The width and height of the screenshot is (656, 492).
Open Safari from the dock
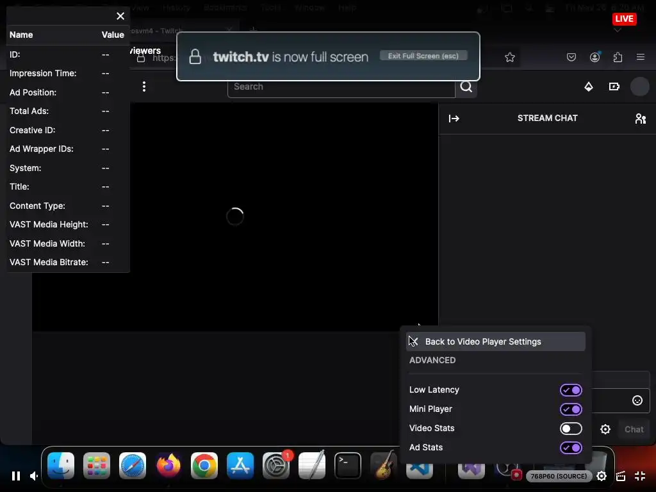133,465
